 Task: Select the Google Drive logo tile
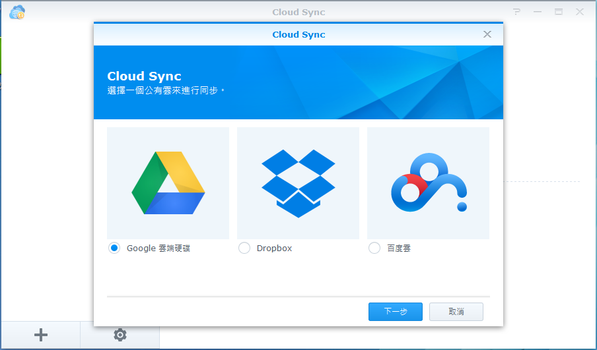168,183
